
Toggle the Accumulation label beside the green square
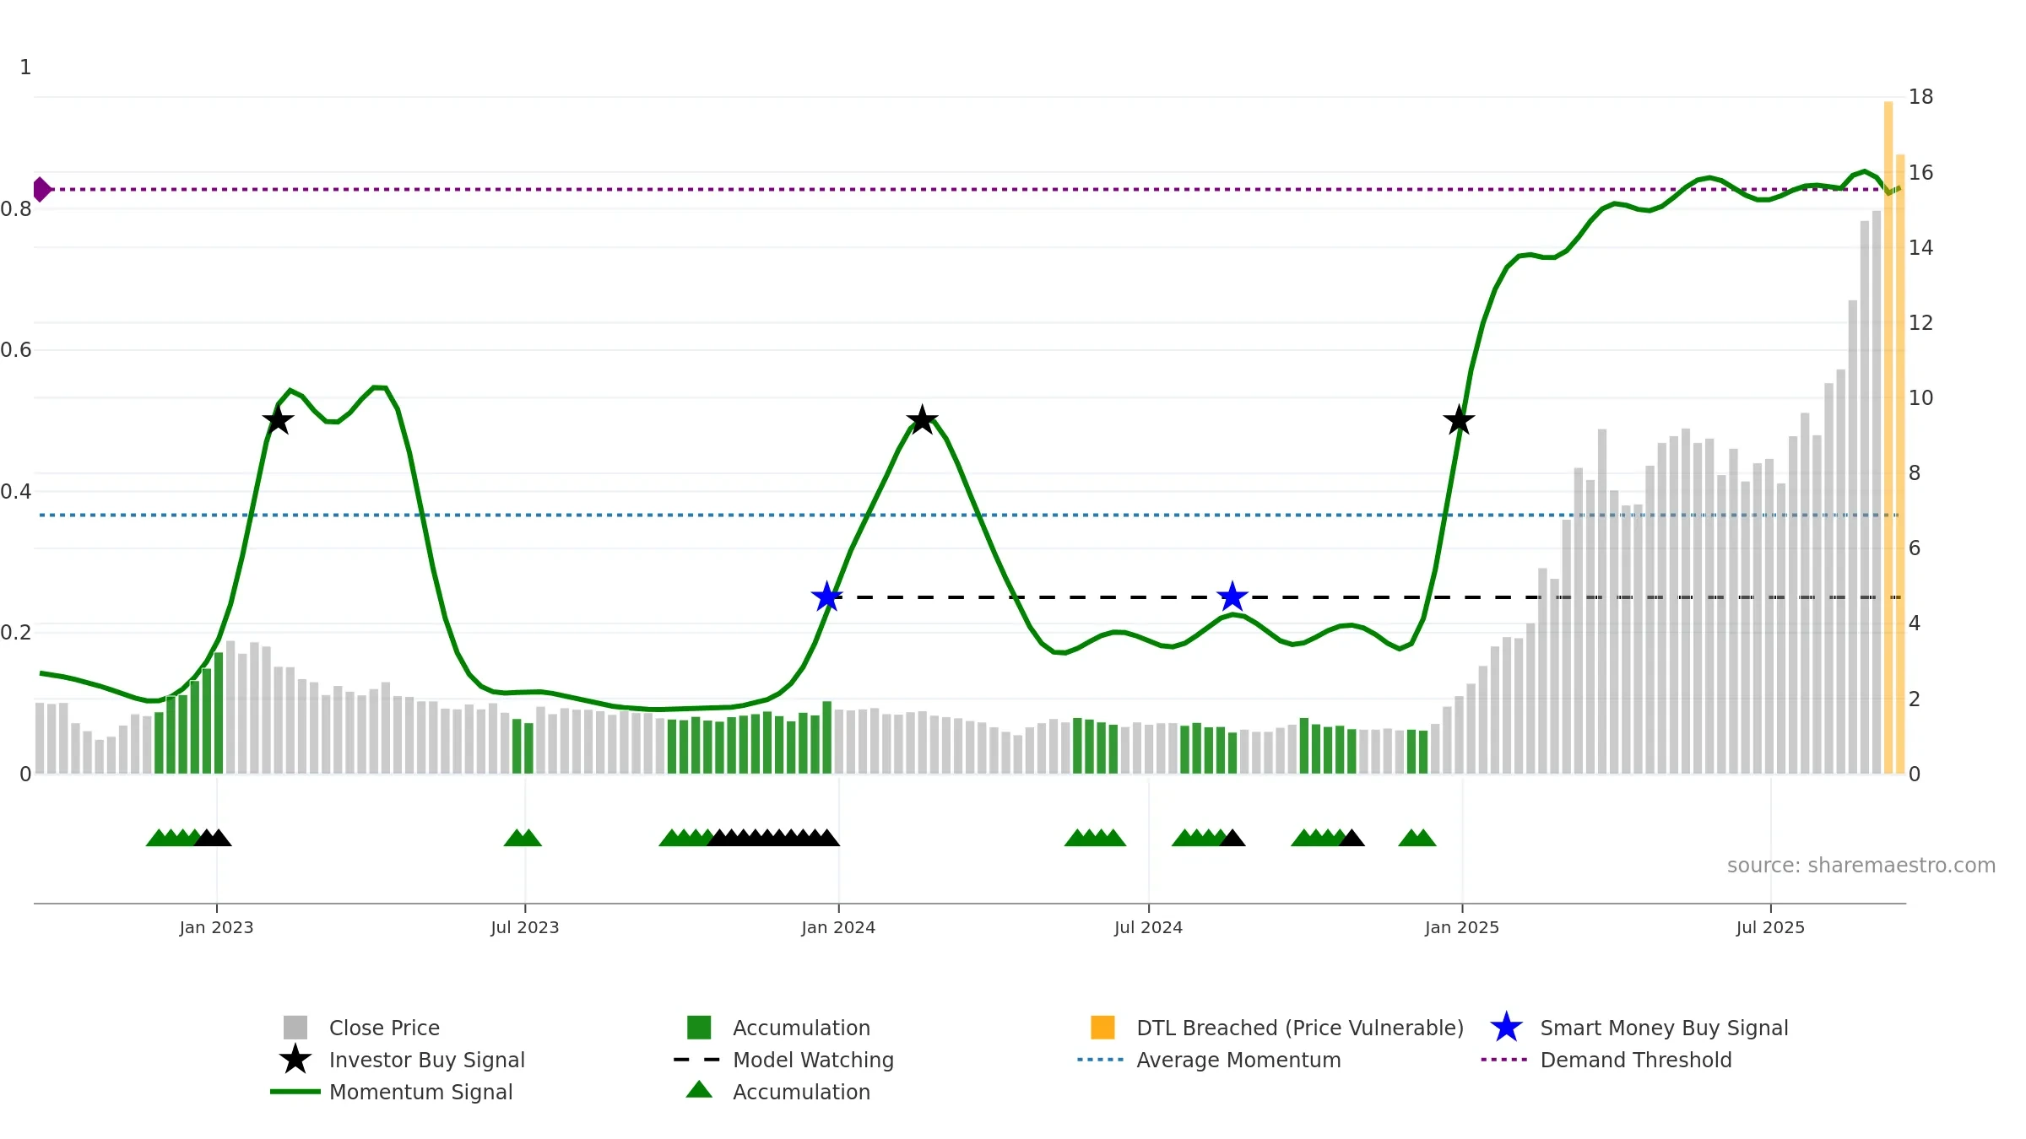(801, 1028)
